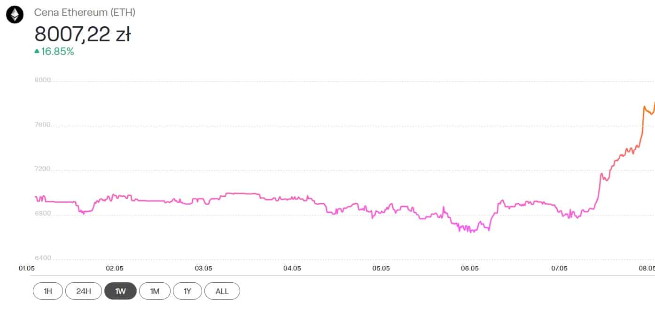Show the 1Y price chart
This screenshot has height=309, width=655.
(x=187, y=291)
